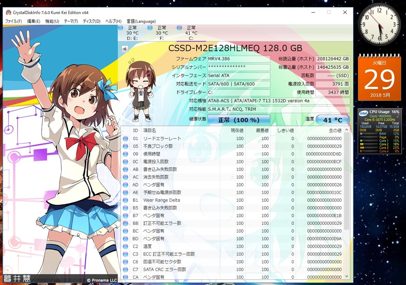Open the ファイル(F) menu

pyautogui.click(x=13, y=21)
